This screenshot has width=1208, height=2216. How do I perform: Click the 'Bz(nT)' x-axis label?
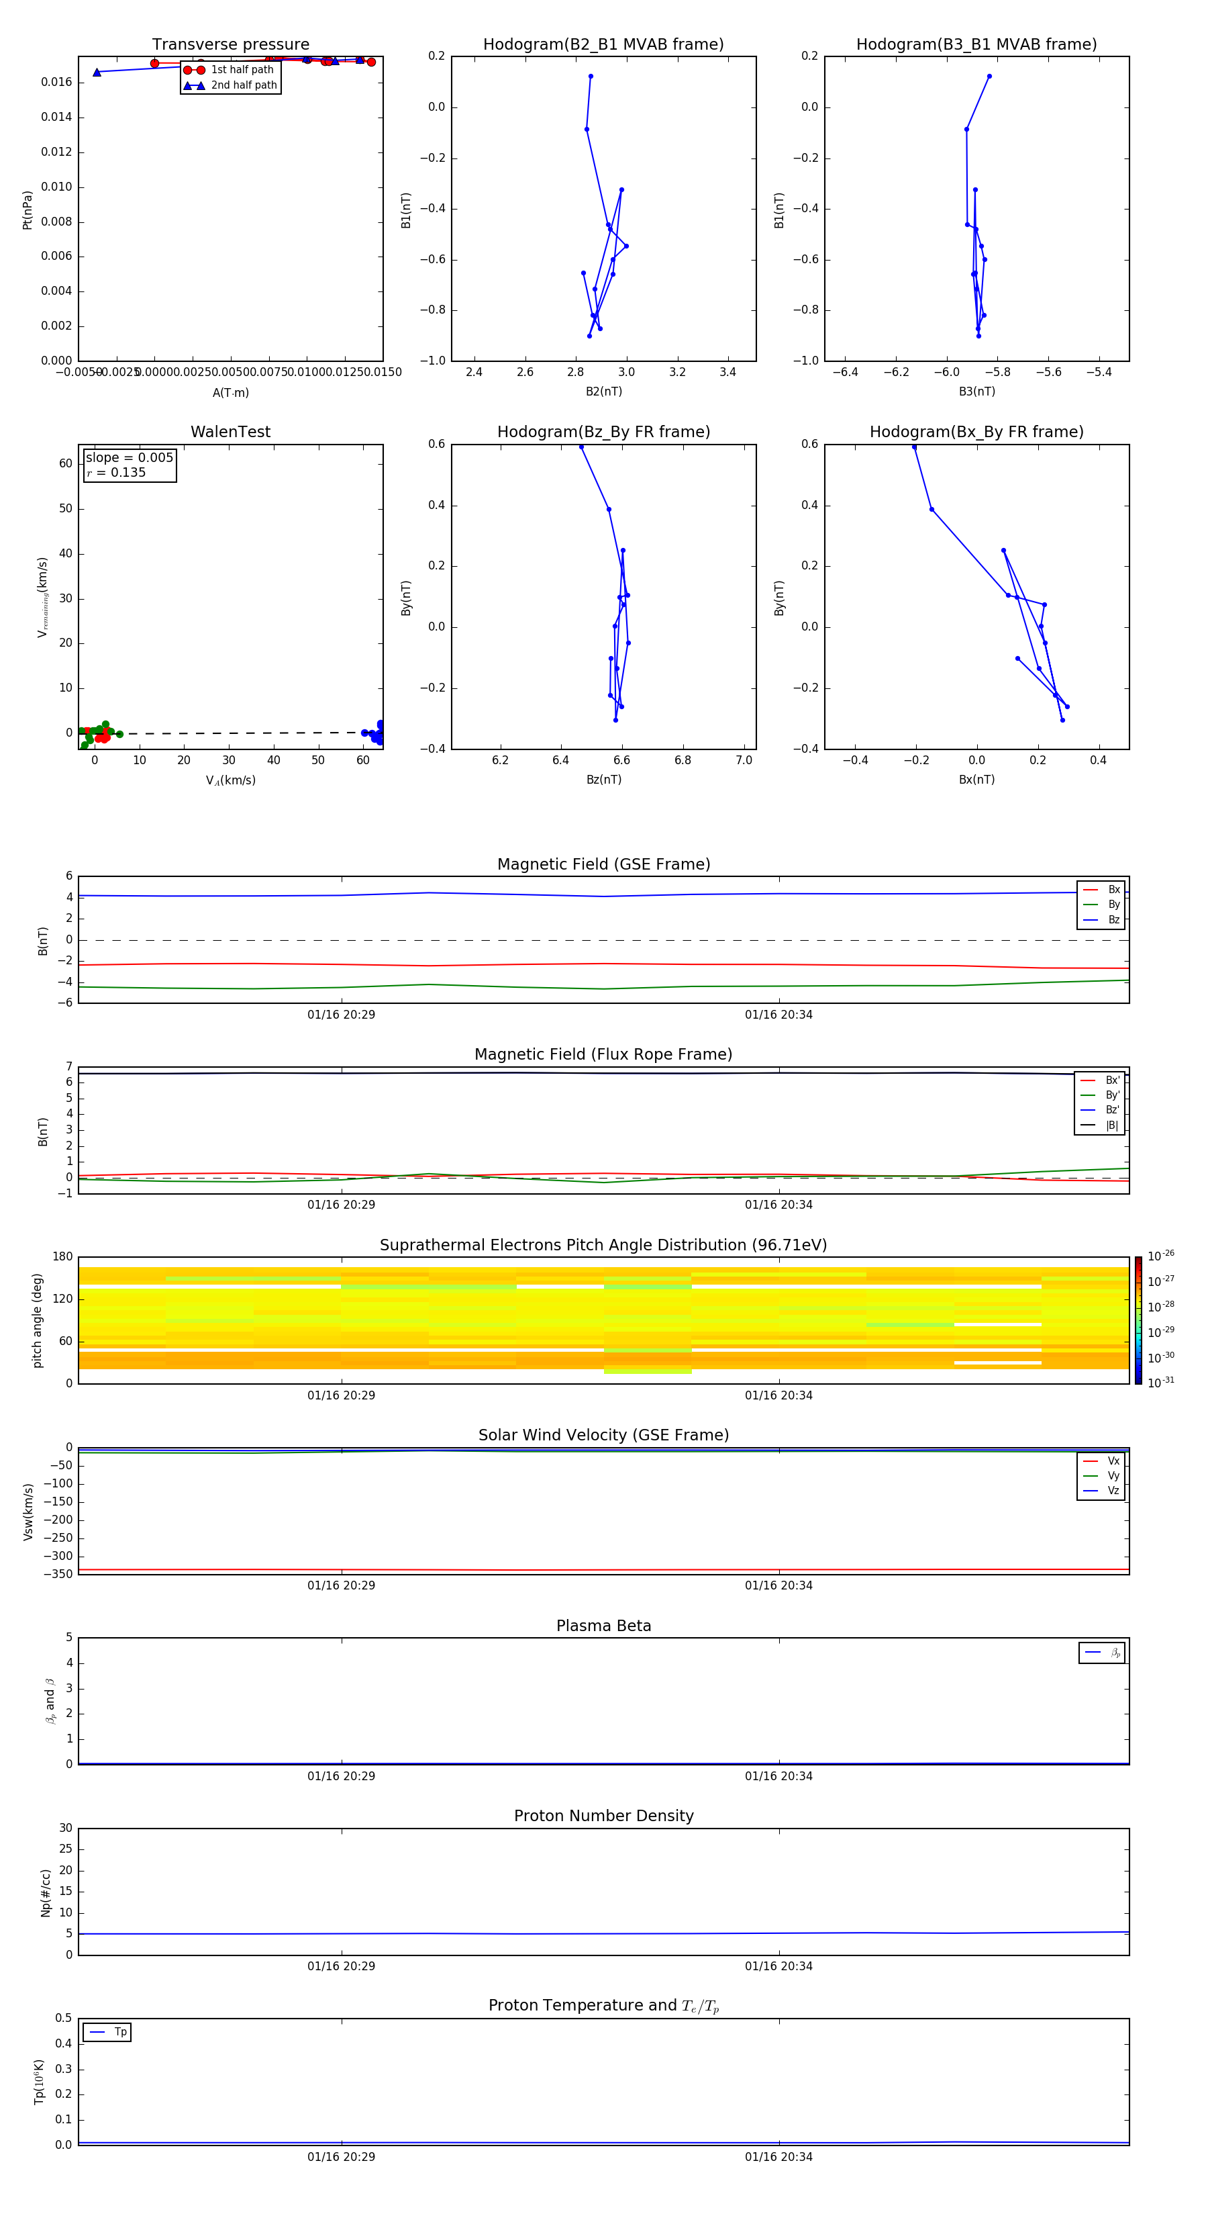pos(603,780)
